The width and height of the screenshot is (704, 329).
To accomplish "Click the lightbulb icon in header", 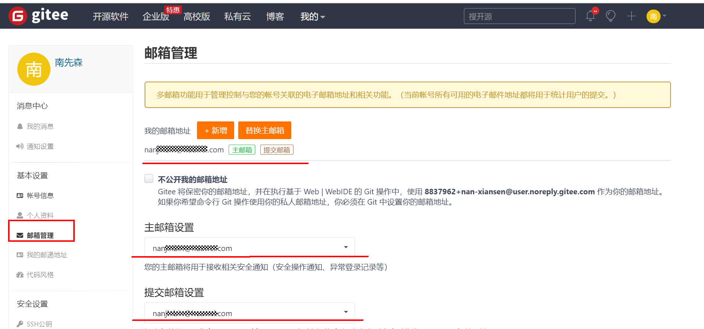I will click(x=610, y=16).
